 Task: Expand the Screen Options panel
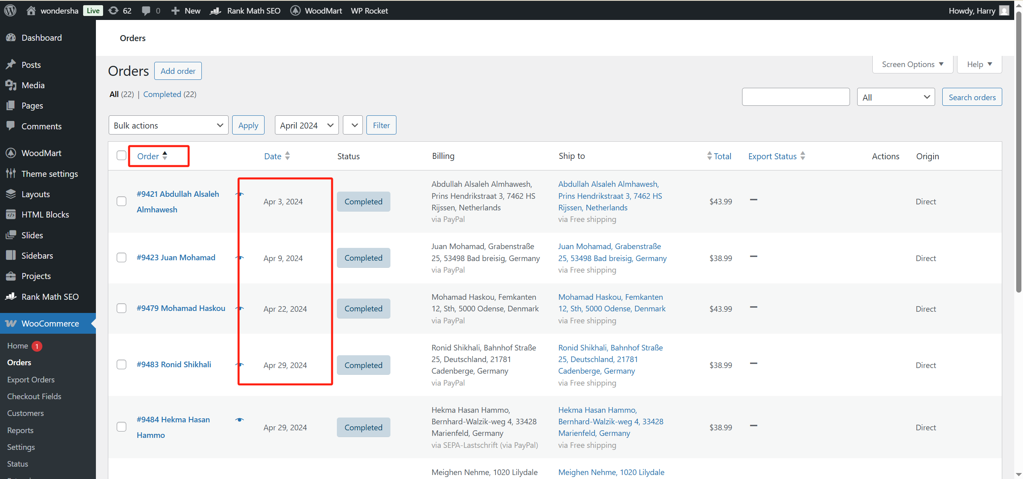click(x=912, y=64)
